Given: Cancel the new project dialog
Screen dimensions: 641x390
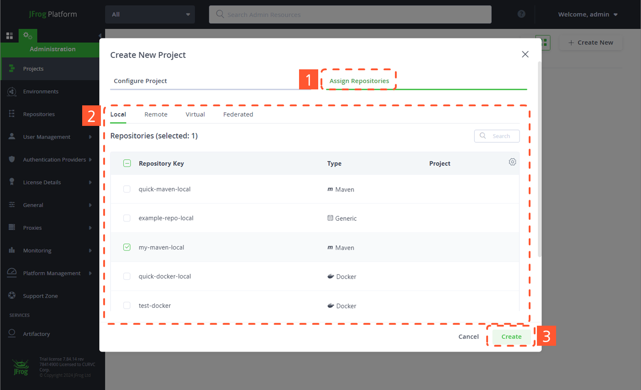Looking at the screenshot, I should tap(468, 337).
